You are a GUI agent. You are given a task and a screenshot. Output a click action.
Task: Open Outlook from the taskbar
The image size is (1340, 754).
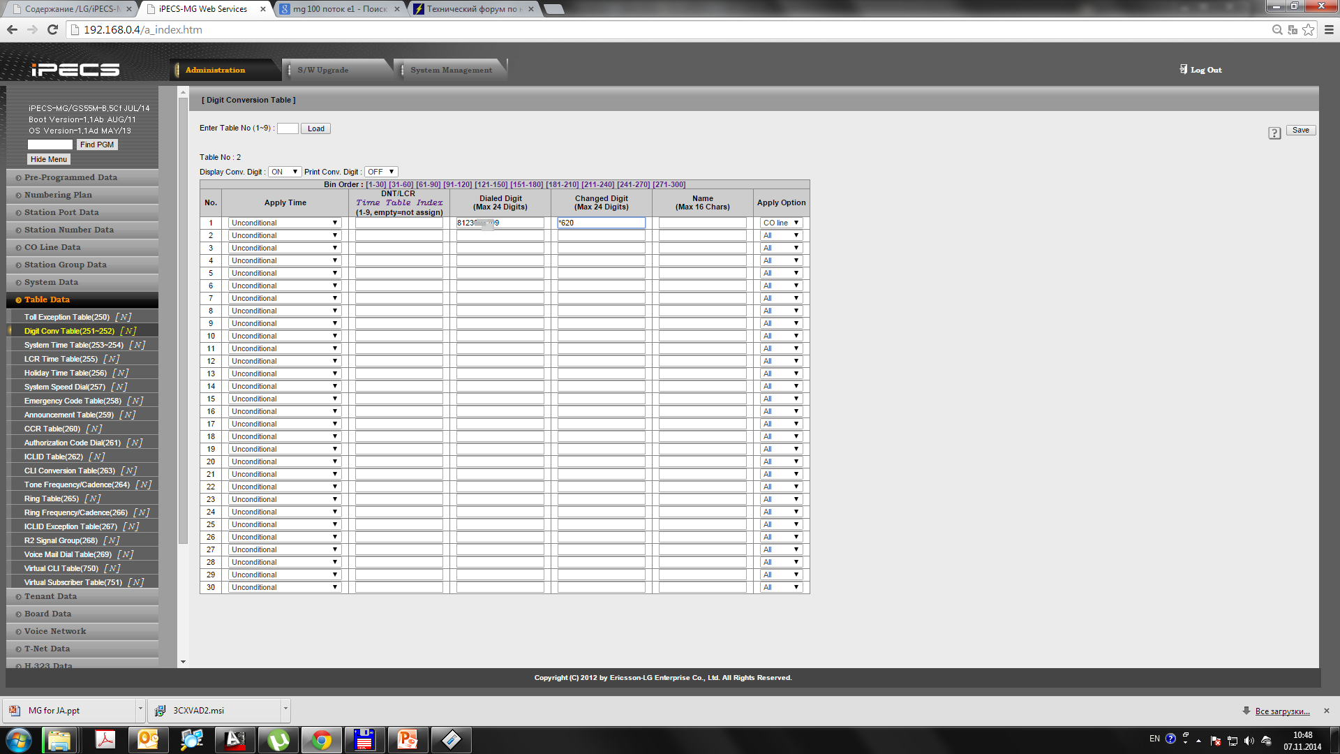(x=148, y=739)
